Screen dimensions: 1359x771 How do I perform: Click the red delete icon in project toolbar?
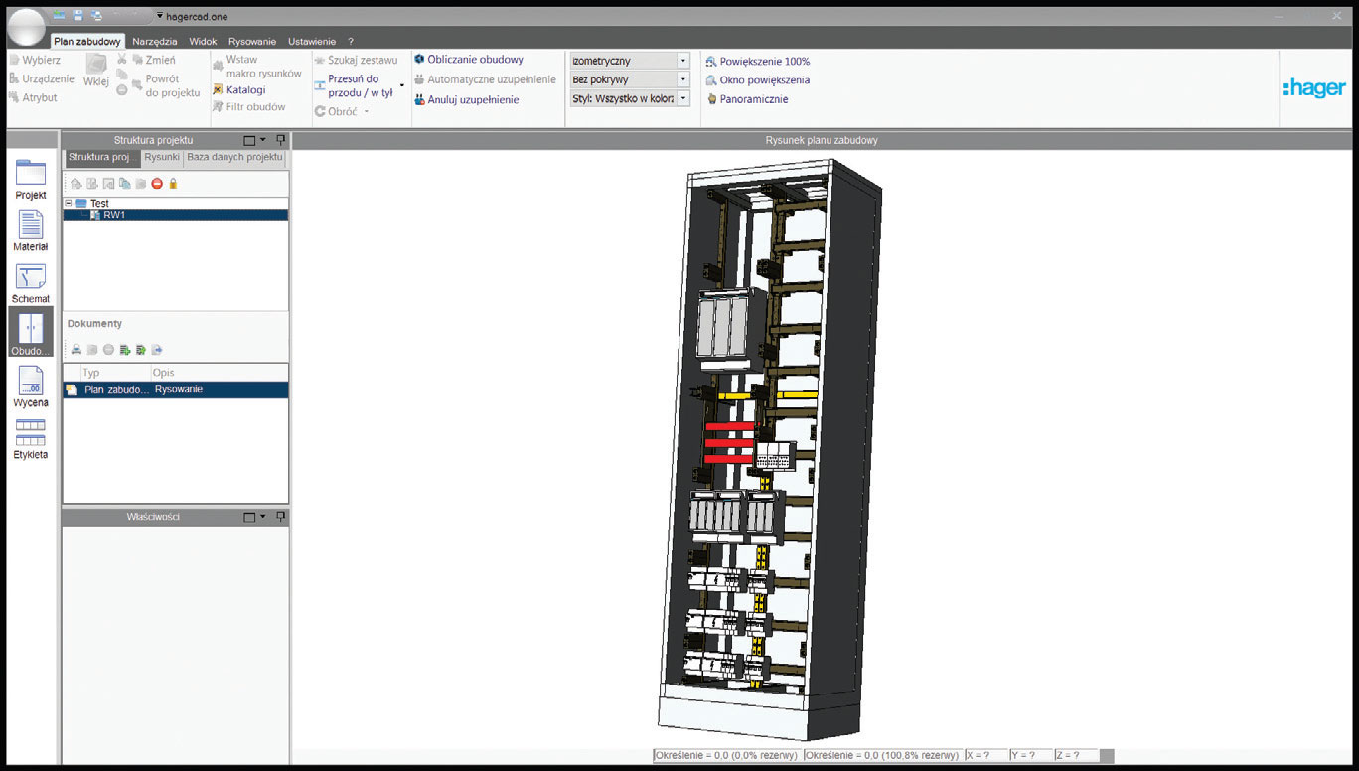(157, 183)
